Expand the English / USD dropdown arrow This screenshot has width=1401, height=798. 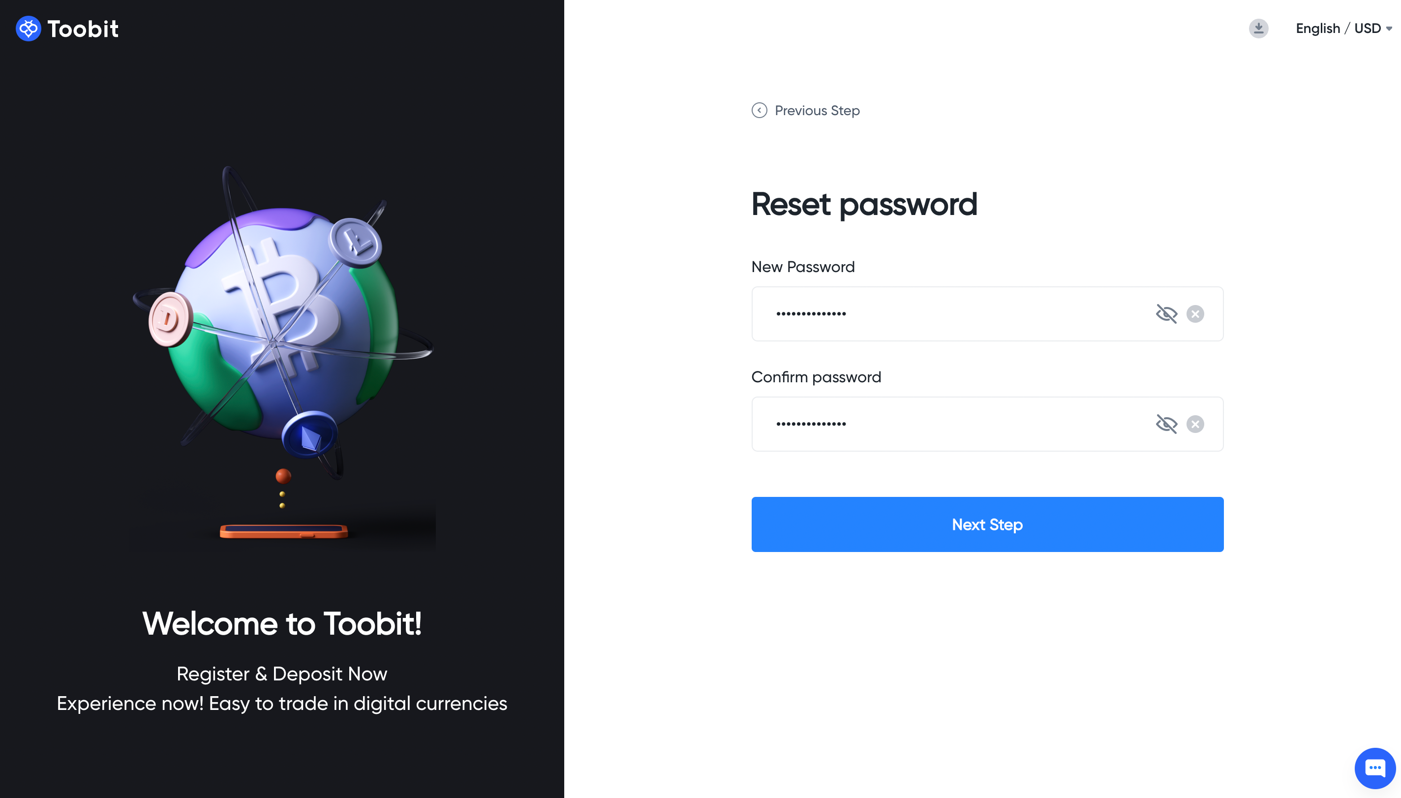pos(1388,29)
